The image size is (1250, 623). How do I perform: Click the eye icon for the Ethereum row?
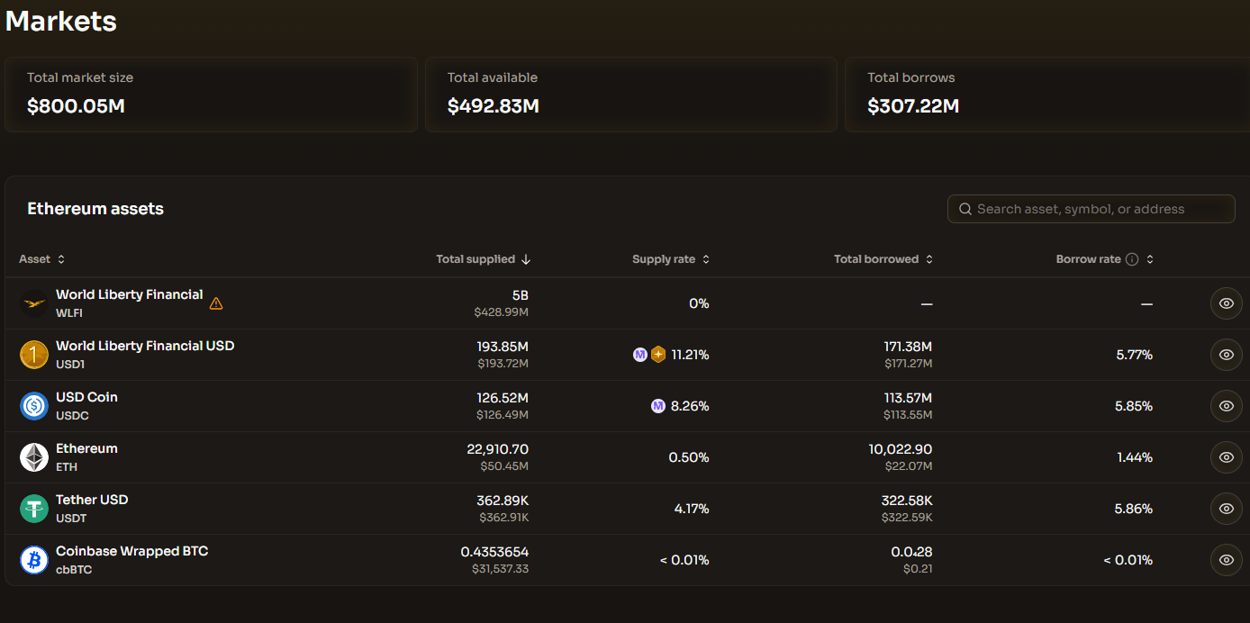coord(1226,457)
